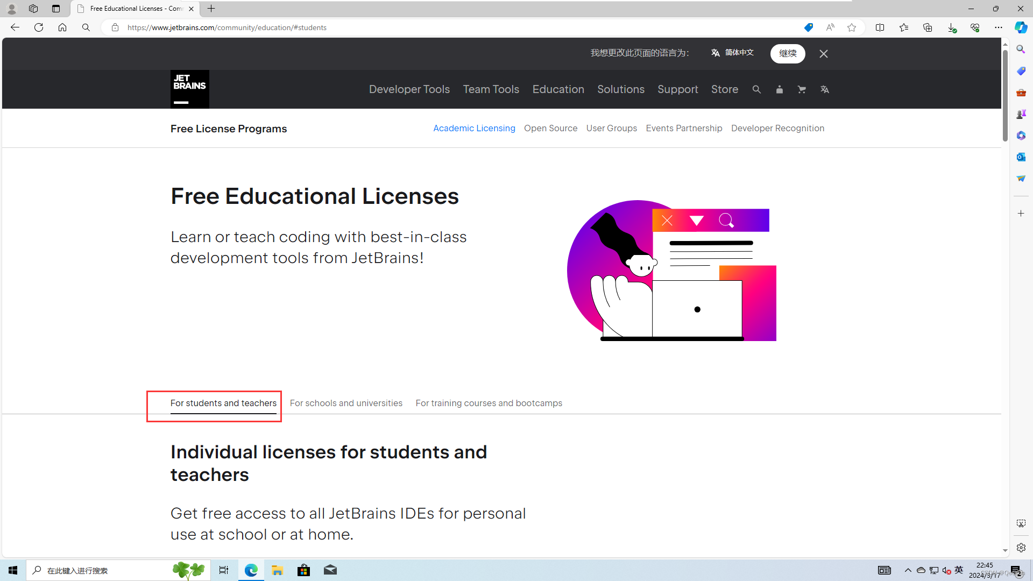Open the sidebar Search tool
Viewport: 1033px width, 581px height.
tap(1021, 49)
